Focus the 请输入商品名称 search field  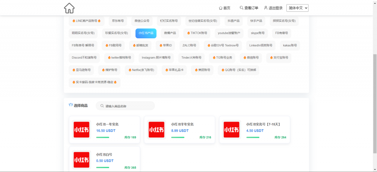(x=125, y=106)
